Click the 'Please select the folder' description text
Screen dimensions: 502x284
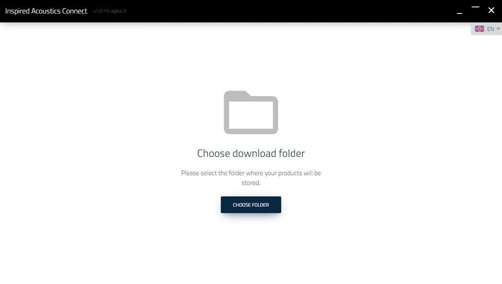(251, 178)
